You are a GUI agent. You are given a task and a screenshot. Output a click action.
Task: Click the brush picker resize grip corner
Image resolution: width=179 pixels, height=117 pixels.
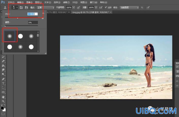pyautogui.click(x=46, y=53)
